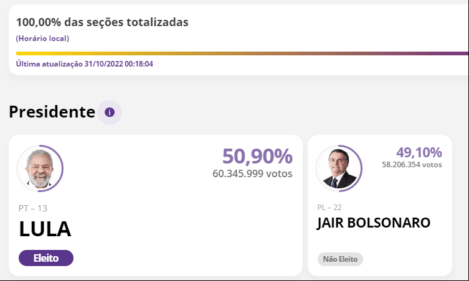
Task: Click the 60.345.999 votos count
Action: [x=252, y=173]
